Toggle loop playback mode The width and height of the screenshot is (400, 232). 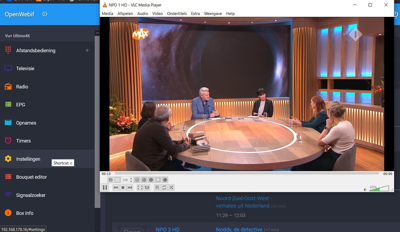click(164, 187)
